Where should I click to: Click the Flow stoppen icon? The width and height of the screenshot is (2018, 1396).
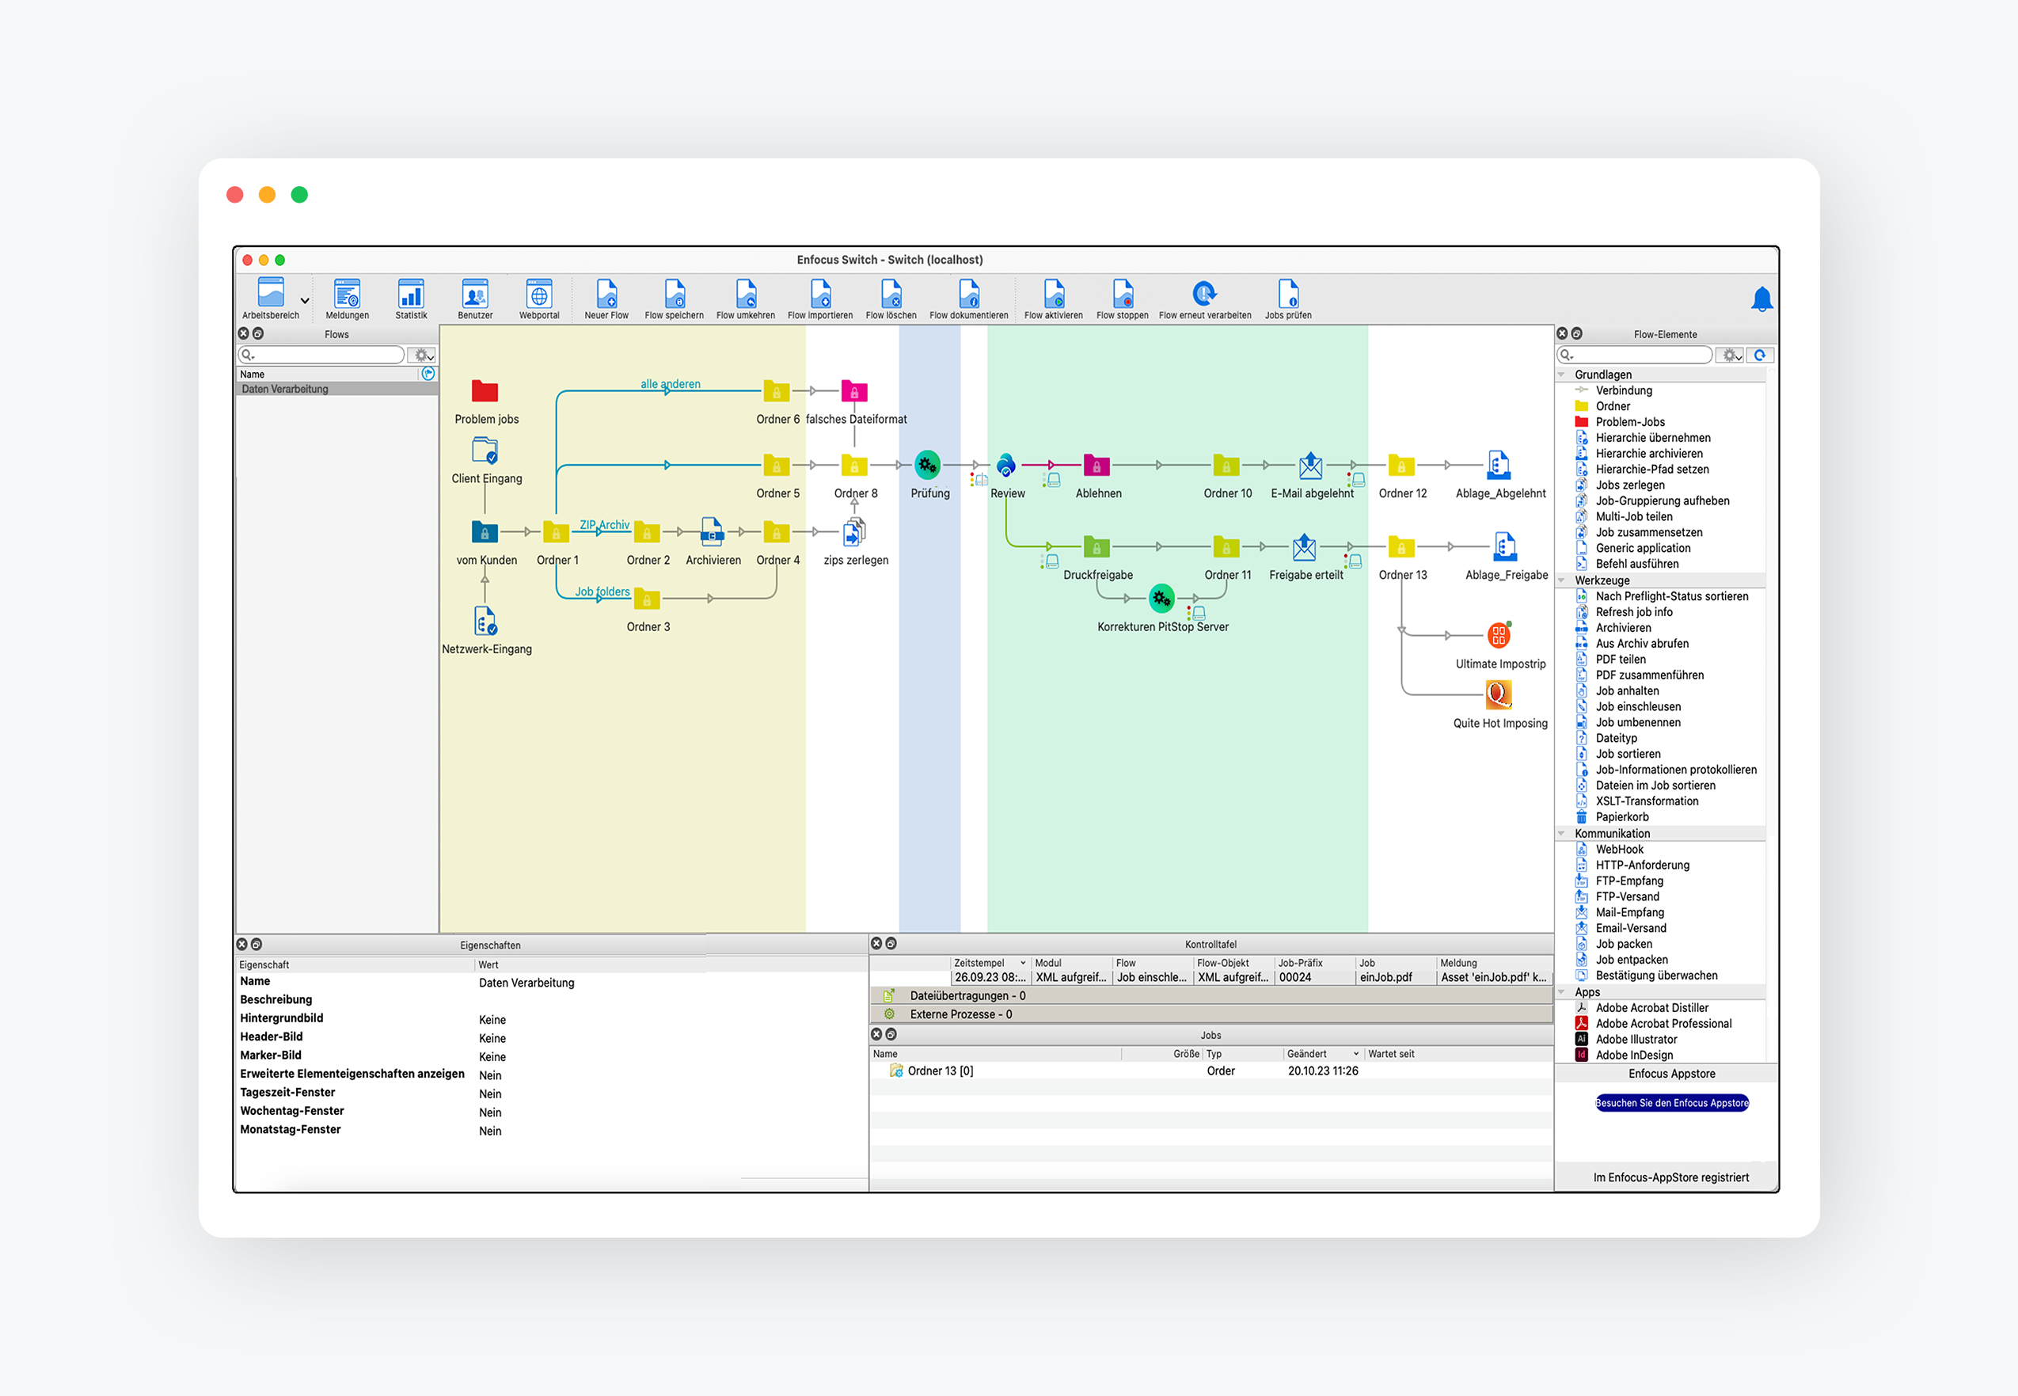[x=1122, y=295]
